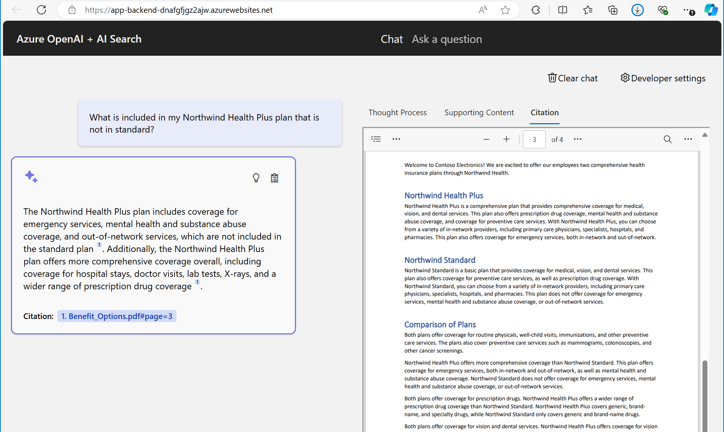Click the browser address bar URL
This screenshot has width=724, height=432.
pyautogui.click(x=179, y=10)
